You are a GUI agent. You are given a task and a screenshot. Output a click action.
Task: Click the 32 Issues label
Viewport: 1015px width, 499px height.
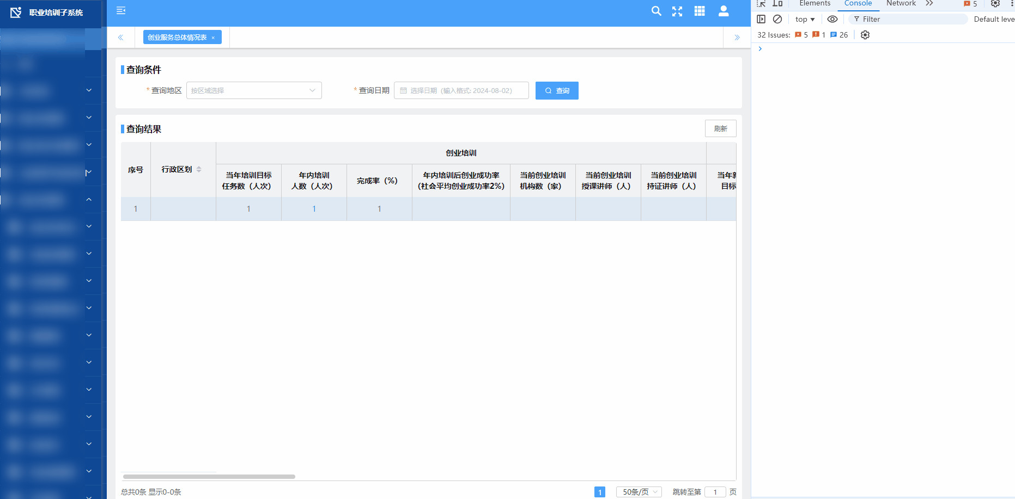coord(774,35)
